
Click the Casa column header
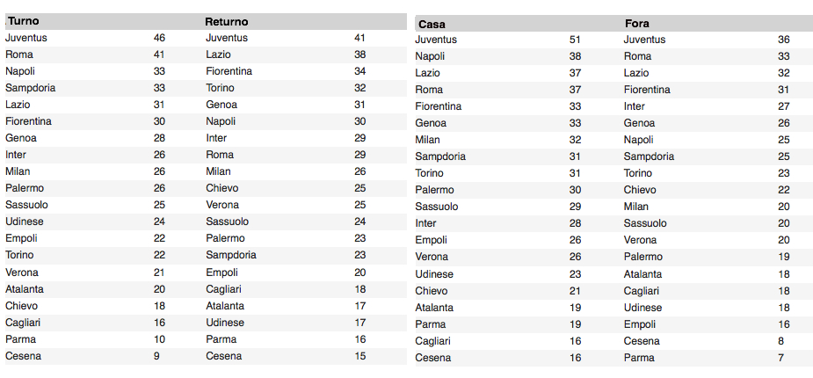[x=432, y=24]
